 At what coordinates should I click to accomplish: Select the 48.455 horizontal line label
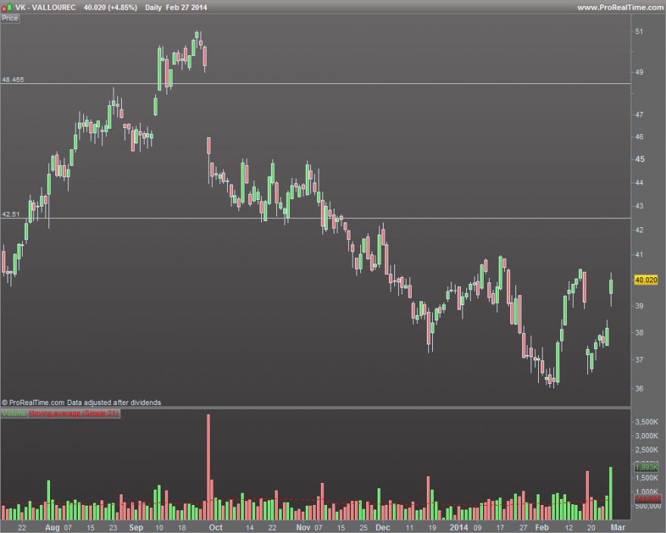click(x=13, y=79)
